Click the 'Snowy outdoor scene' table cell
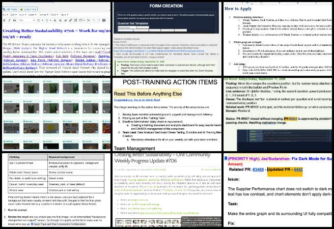 pos(76,173)
